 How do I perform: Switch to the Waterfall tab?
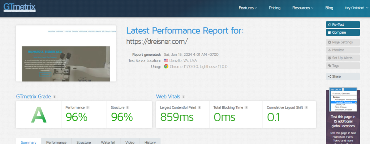[108, 141]
